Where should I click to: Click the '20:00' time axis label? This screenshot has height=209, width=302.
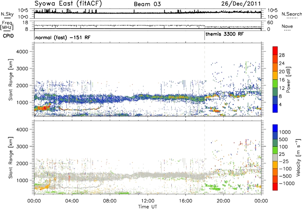223,201
